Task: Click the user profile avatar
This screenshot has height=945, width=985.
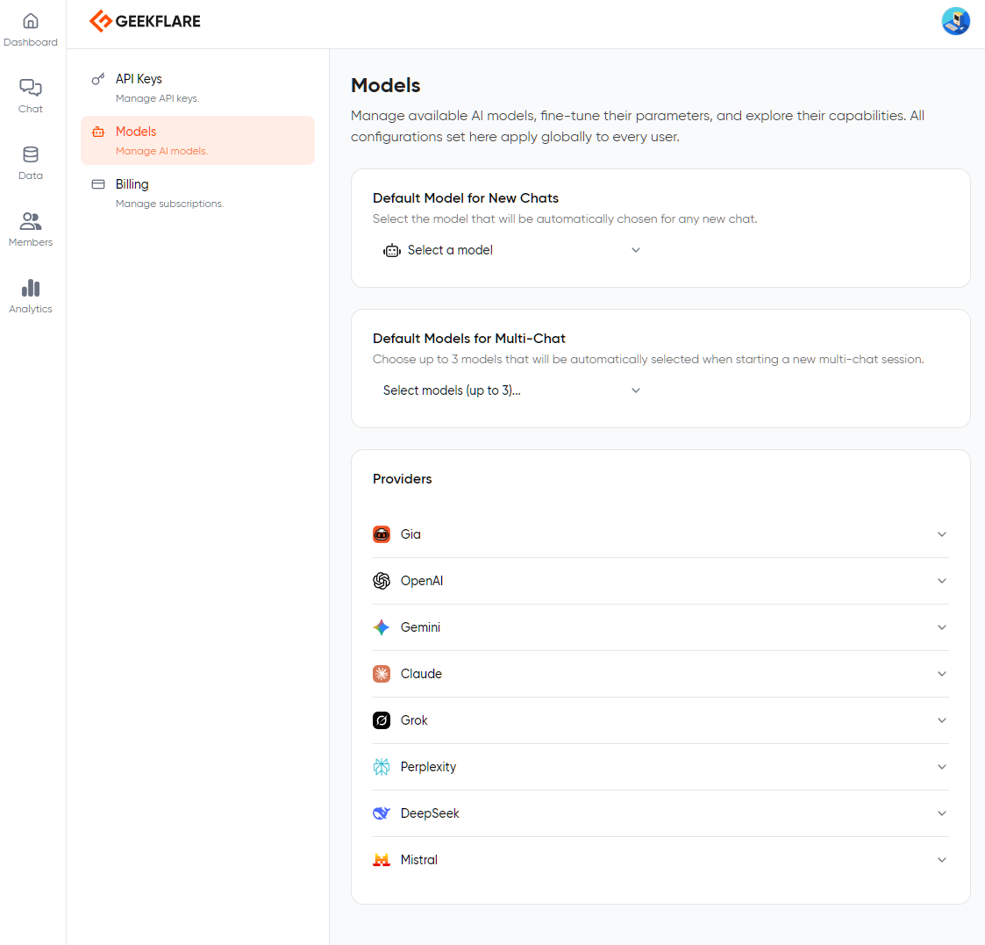Action: point(955,21)
